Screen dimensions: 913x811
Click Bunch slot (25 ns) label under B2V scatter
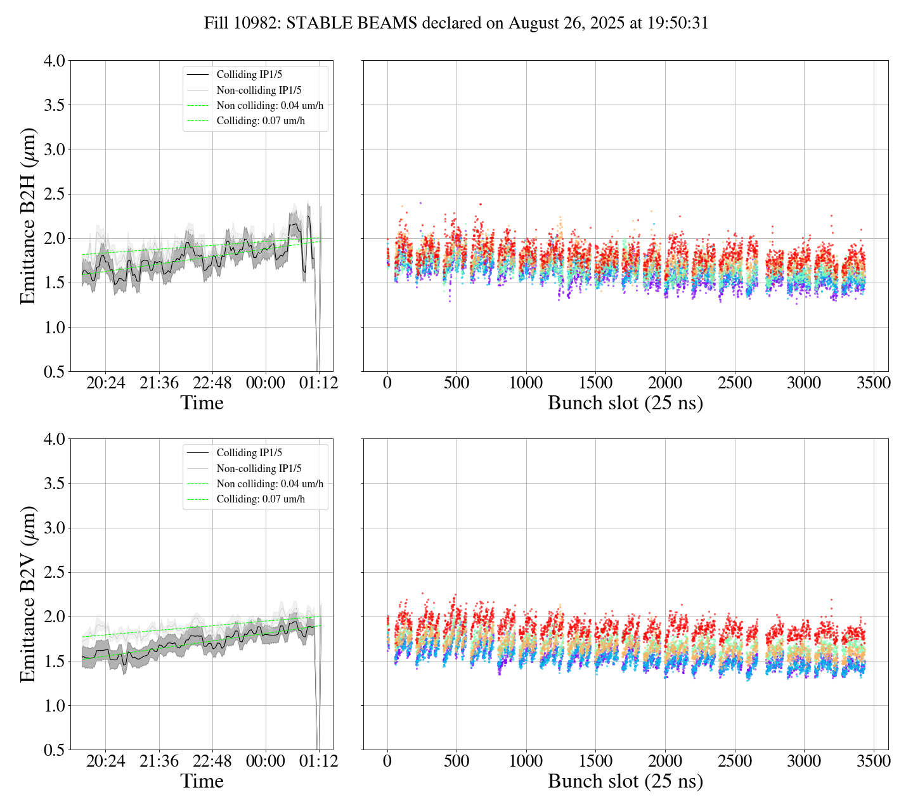[625, 781]
